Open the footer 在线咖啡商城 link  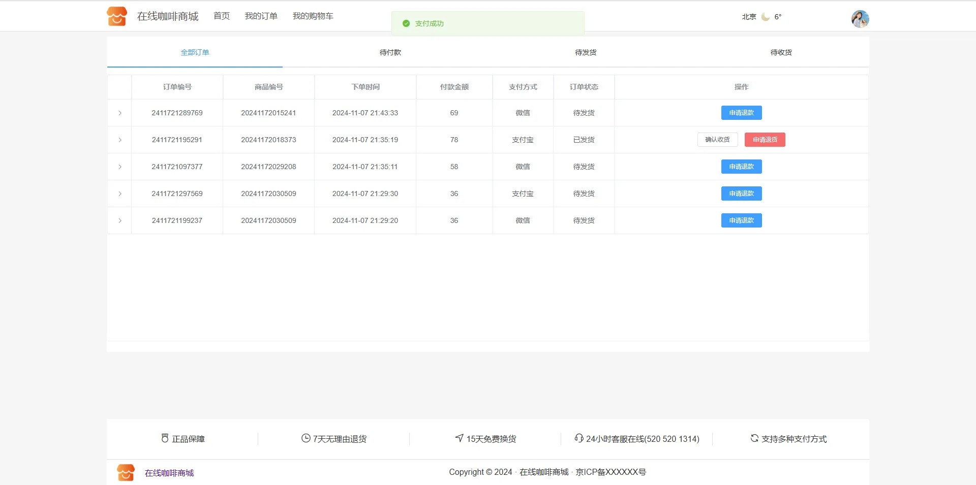pyautogui.click(x=169, y=473)
